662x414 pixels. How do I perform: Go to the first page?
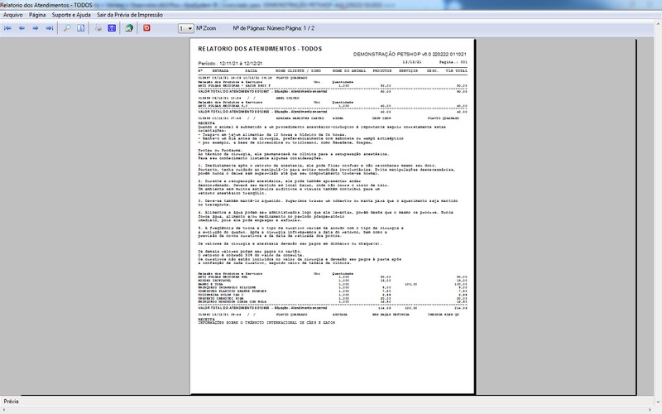(x=8, y=28)
